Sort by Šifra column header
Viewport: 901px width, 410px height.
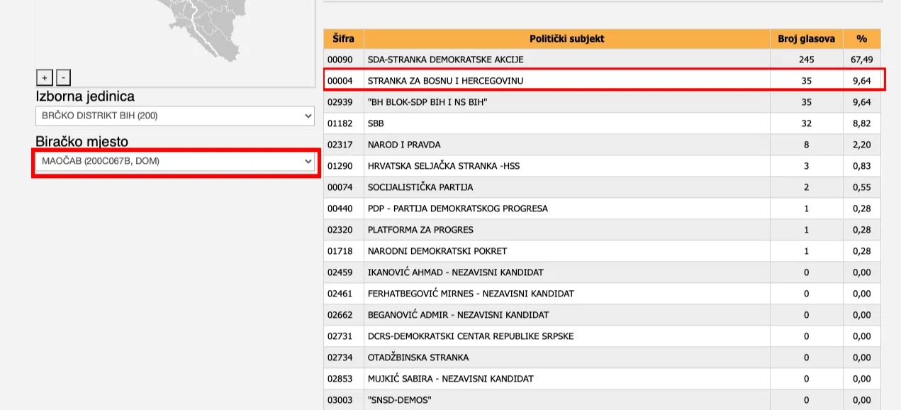344,38
